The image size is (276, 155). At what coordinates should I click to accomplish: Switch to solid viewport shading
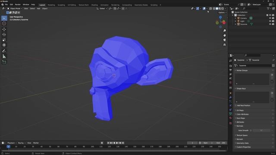tap(217, 9)
